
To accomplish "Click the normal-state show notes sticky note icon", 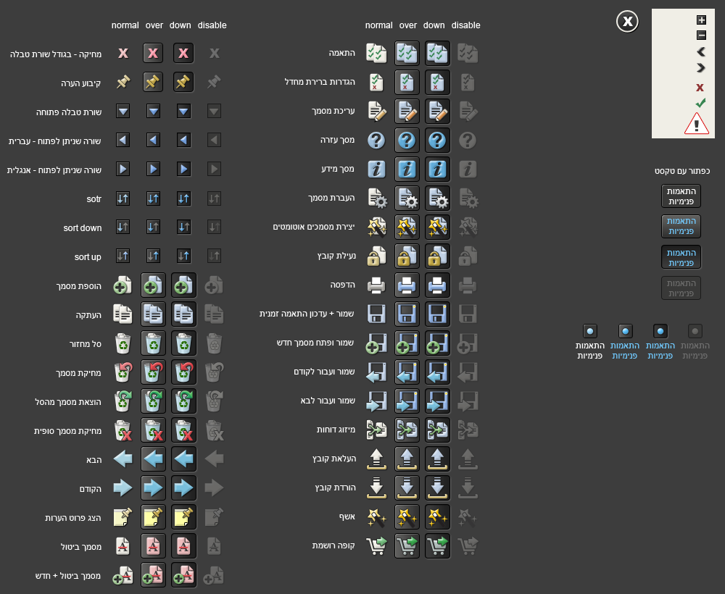I will point(123,517).
